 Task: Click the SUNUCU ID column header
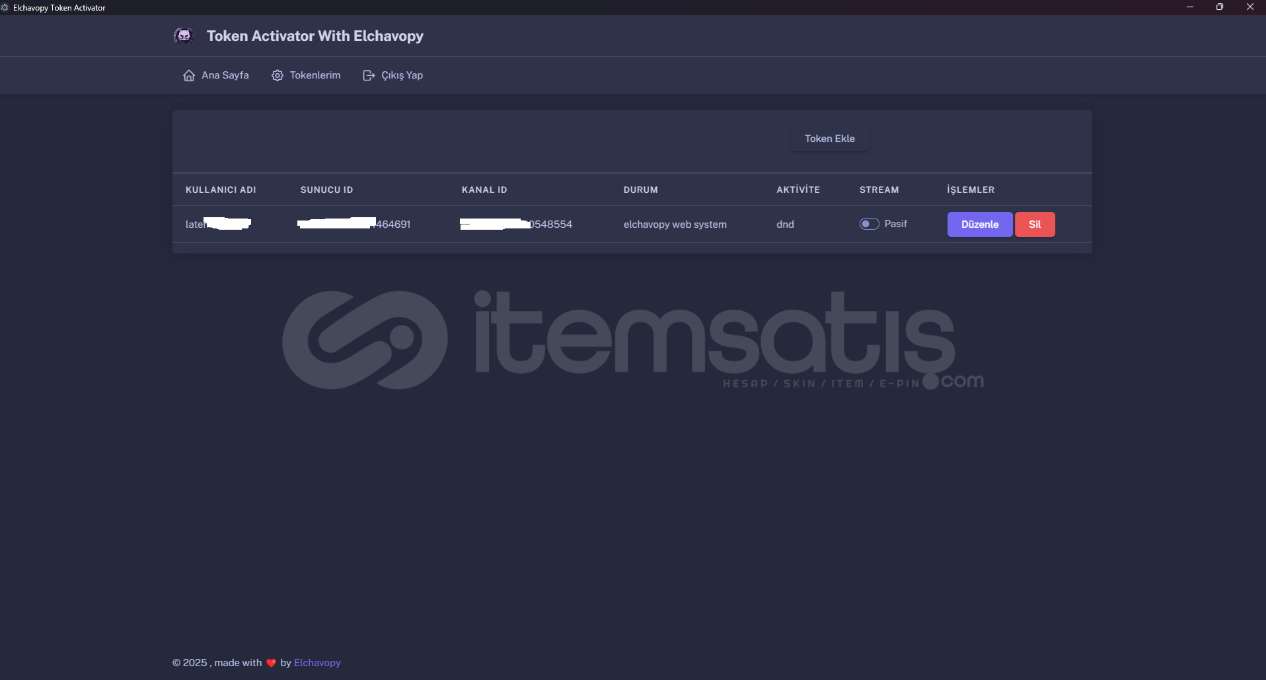pyautogui.click(x=326, y=189)
